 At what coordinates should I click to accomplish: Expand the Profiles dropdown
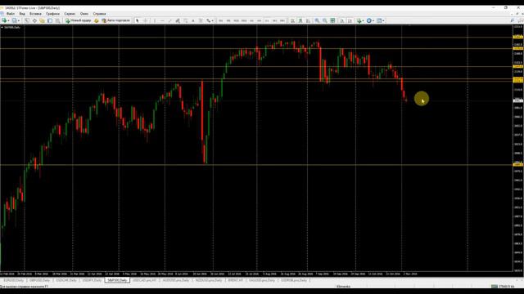pyautogui.click(x=19, y=20)
